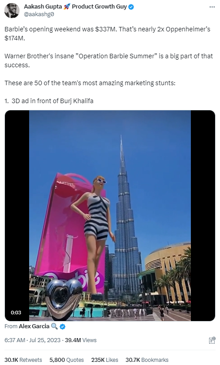The width and height of the screenshot is (220, 365).
Task: Click the 0:03 video duration label
Action: [x=16, y=313]
